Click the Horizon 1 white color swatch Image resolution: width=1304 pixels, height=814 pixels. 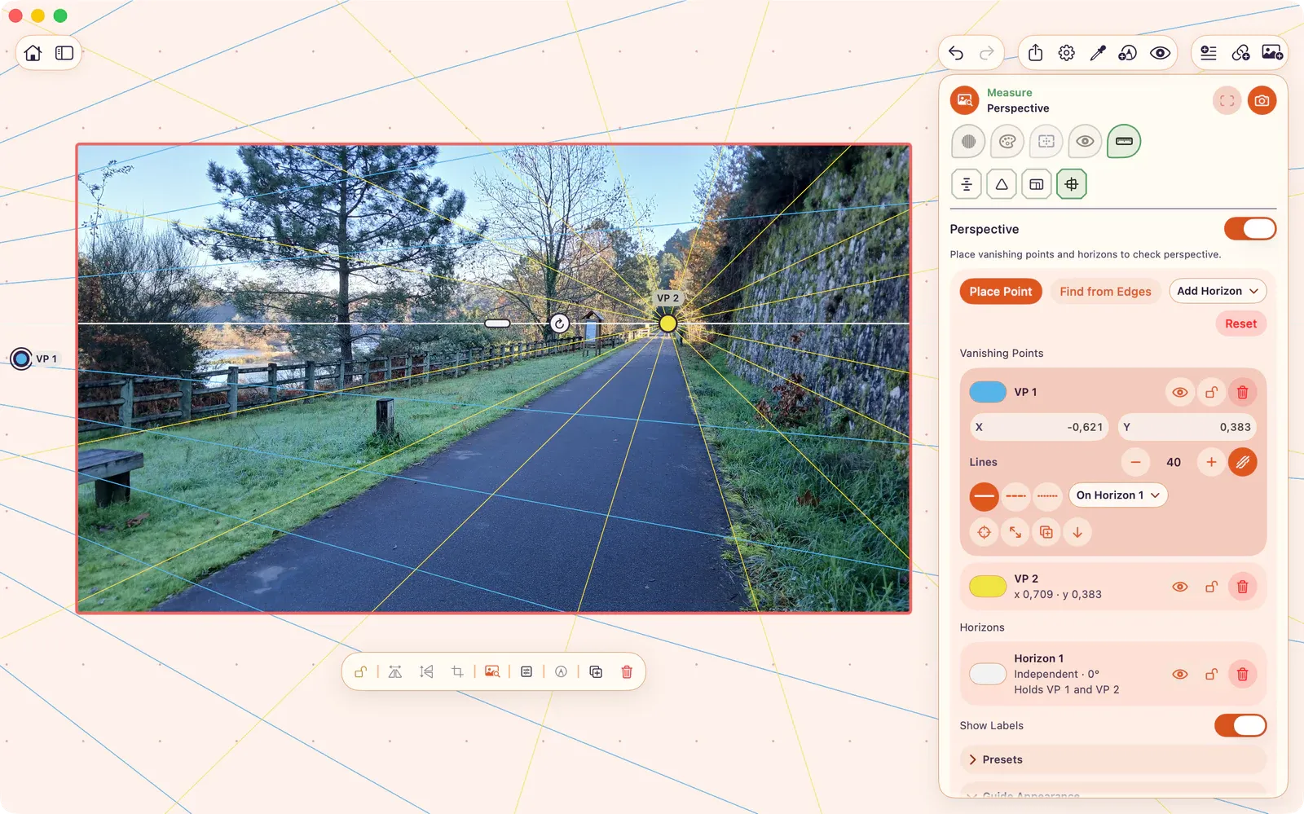coord(988,674)
